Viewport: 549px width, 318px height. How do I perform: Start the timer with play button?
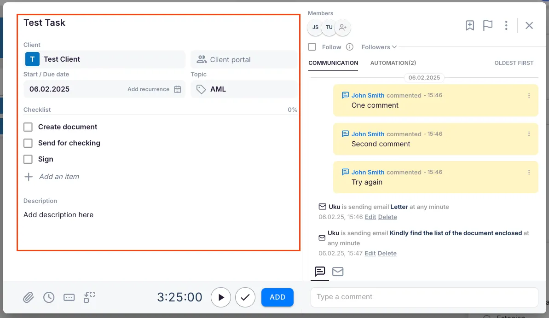221,297
